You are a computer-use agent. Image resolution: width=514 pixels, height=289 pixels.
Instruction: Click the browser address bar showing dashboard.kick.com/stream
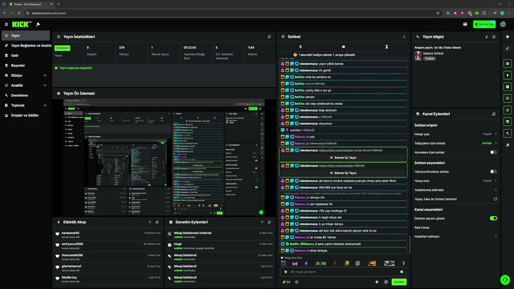point(233,13)
